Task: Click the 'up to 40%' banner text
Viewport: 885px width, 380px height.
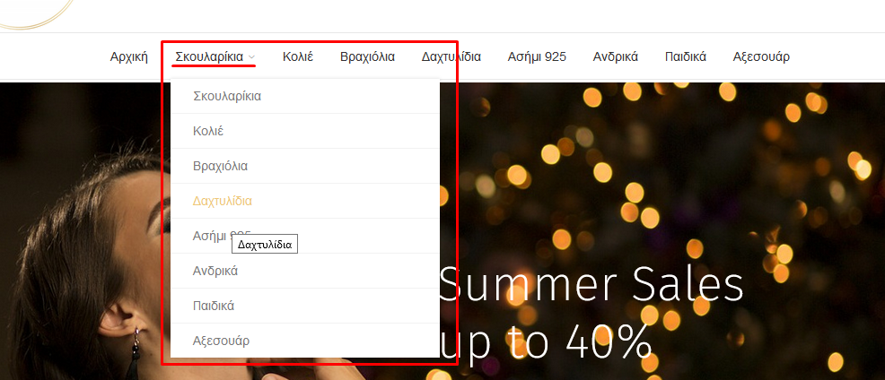Action: (545, 341)
